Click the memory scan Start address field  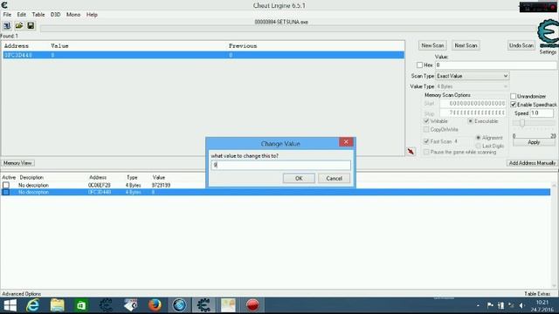pyautogui.click(x=473, y=103)
